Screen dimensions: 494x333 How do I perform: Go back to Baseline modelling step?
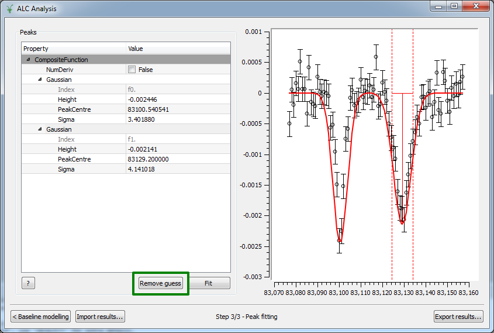click(x=41, y=317)
